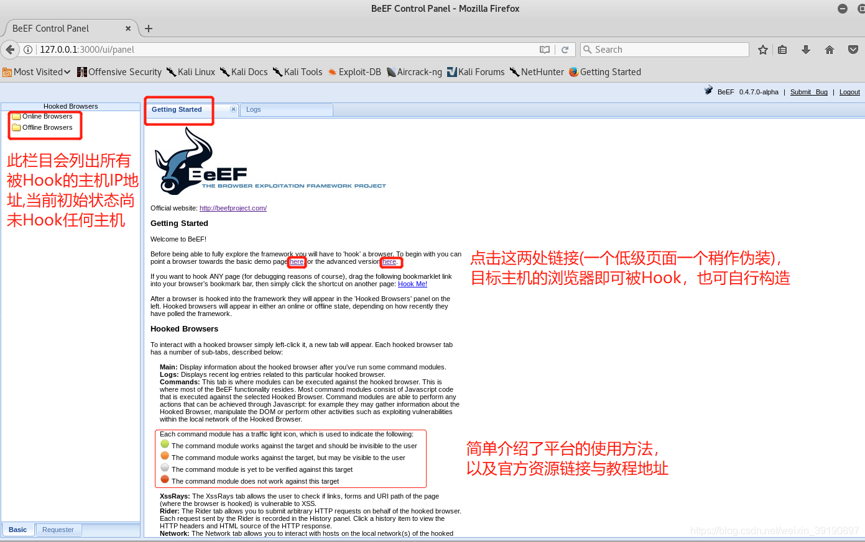The image size is (865, 542).
Task: Open the basic demo page 'here' link
Action: pyautogui.click(x=297, y=261)
